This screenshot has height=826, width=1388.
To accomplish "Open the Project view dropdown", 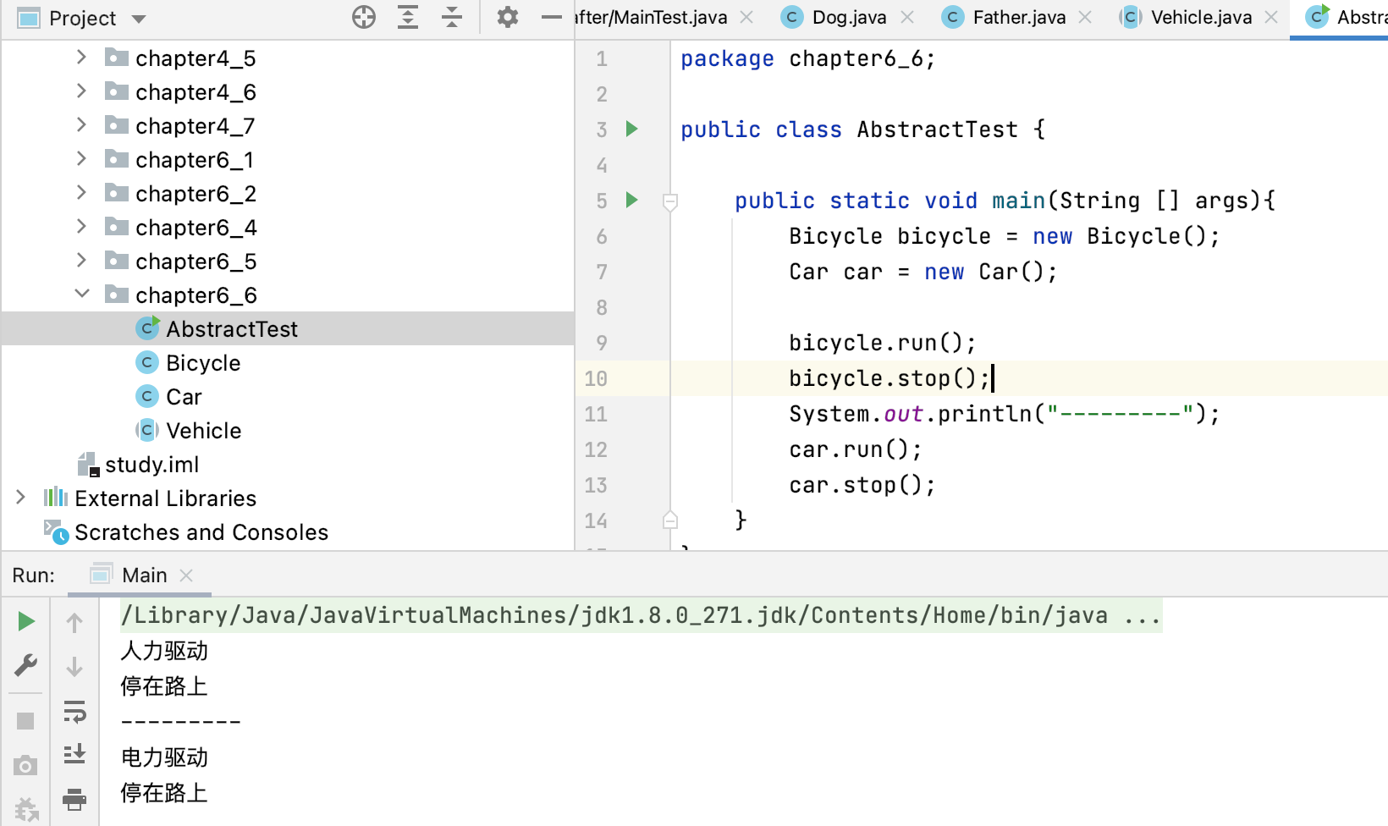I will pyautogui.click(x=140, y=19).
